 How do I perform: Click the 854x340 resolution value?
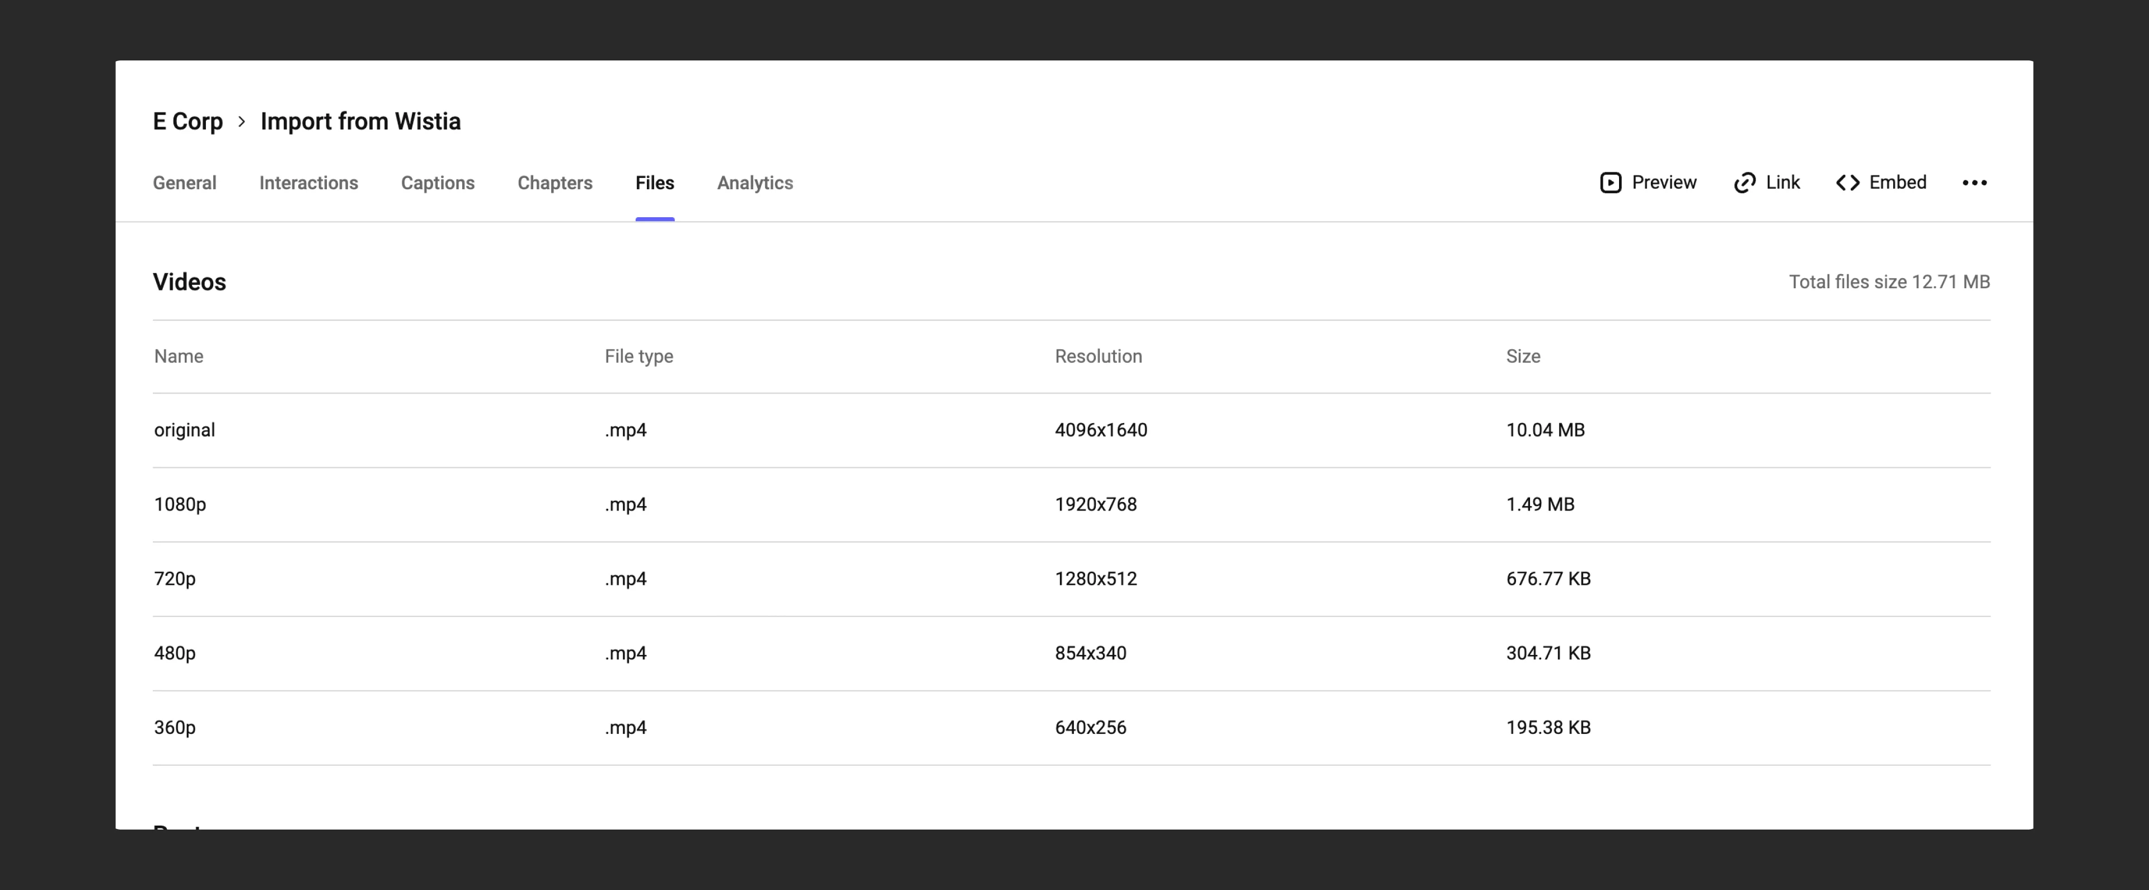[x=1091, y=653]
